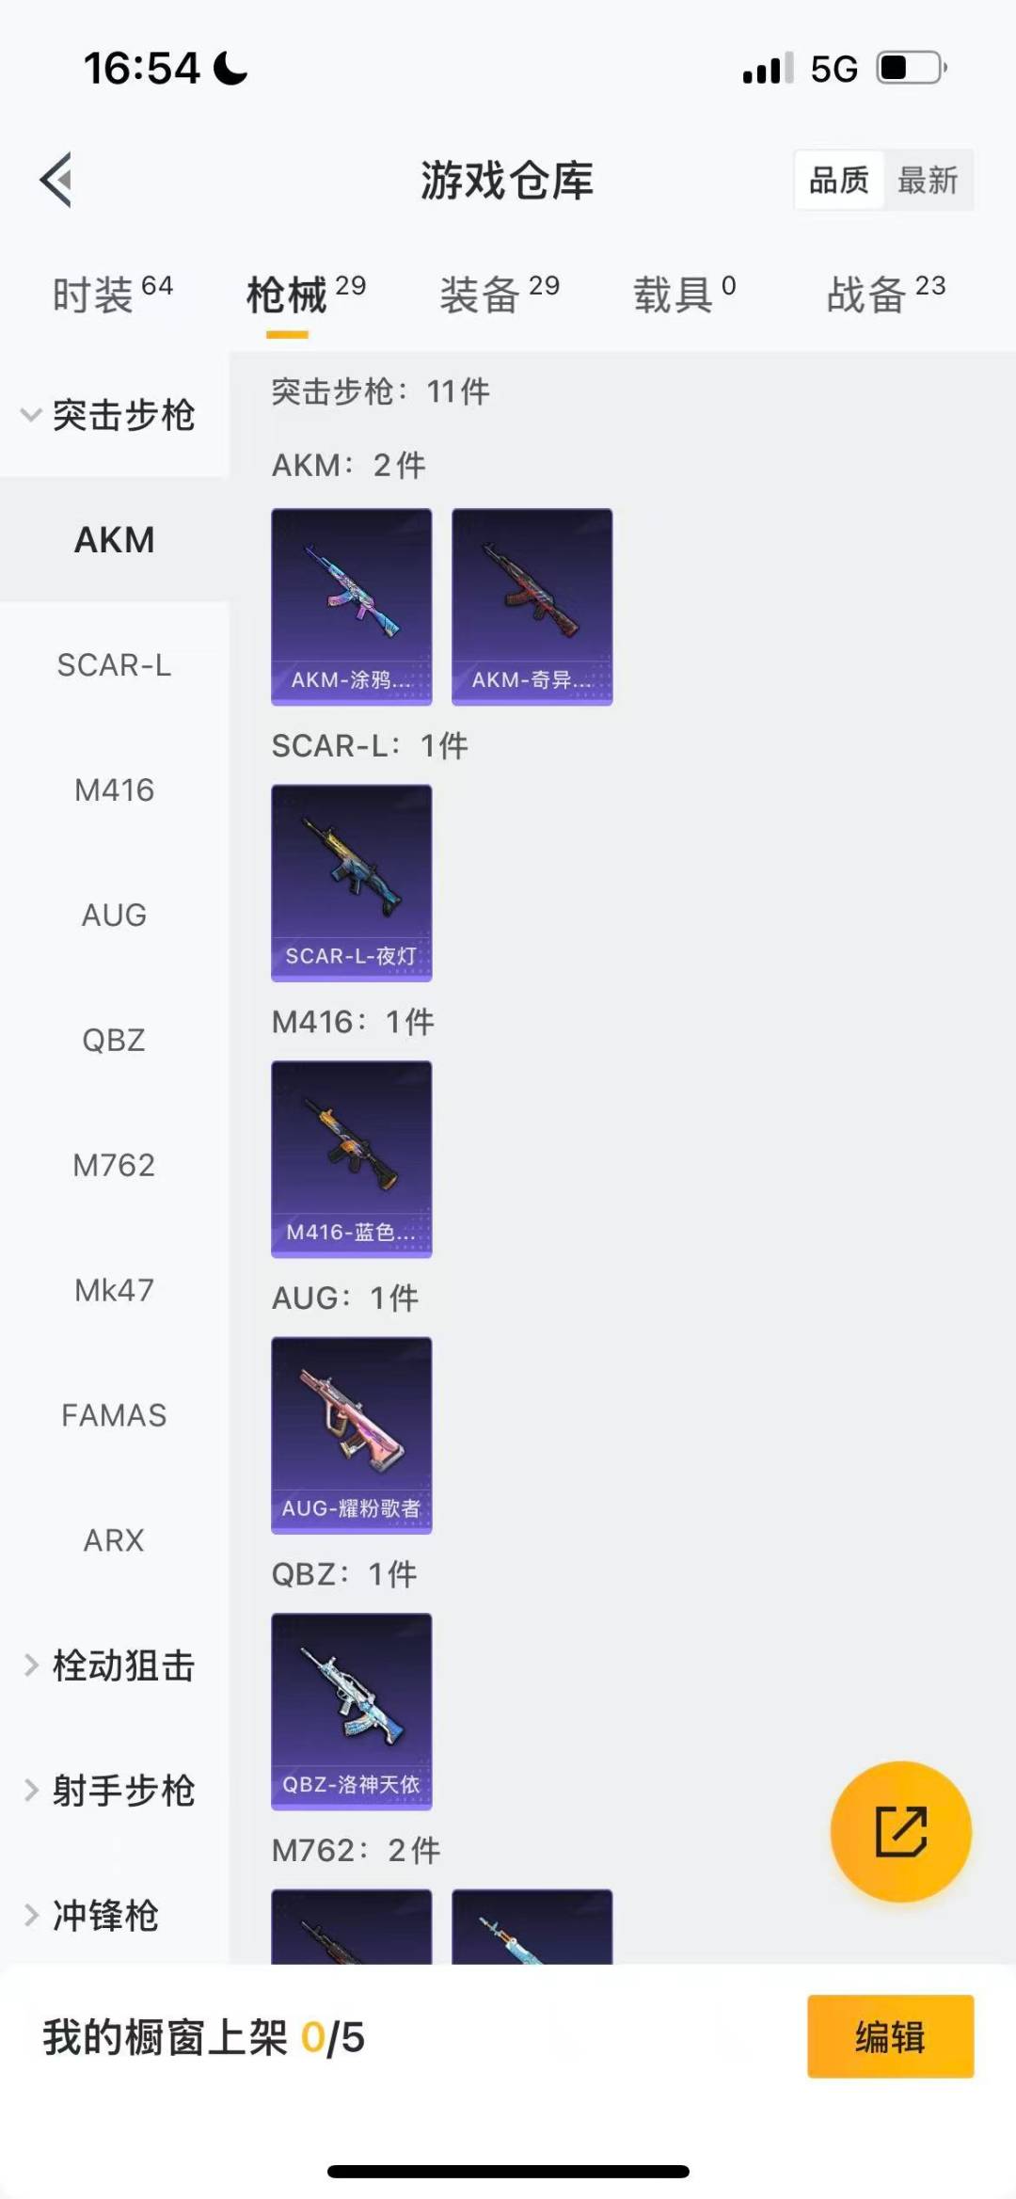Open the AKM-涂鸦 skin thumbnail
Screen dimensions: 1016x2199
pyautogui.click(x=352, y=606)
